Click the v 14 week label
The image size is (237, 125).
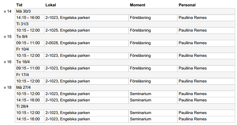8,11
